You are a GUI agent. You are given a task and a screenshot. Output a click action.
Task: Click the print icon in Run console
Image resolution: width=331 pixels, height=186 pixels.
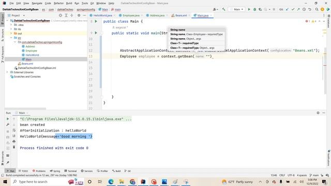click(14, 141)
